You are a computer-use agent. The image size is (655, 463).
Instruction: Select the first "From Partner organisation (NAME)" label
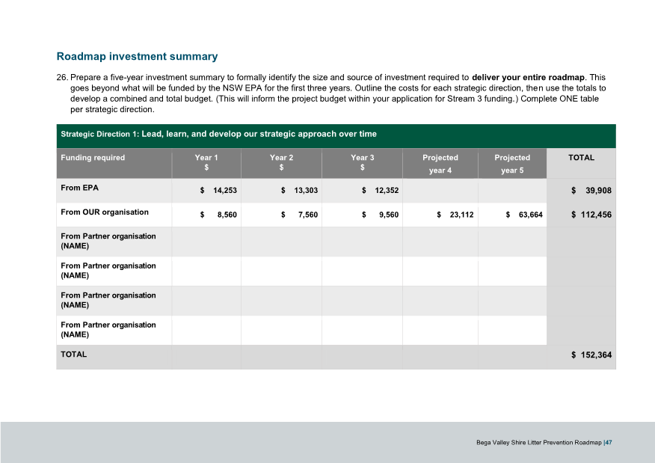click(x=107, y=242)
